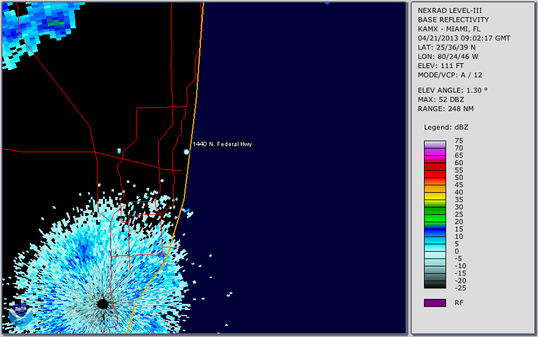Click the 'NEXRAD LEVEL-III' title text

coord(450,10)
